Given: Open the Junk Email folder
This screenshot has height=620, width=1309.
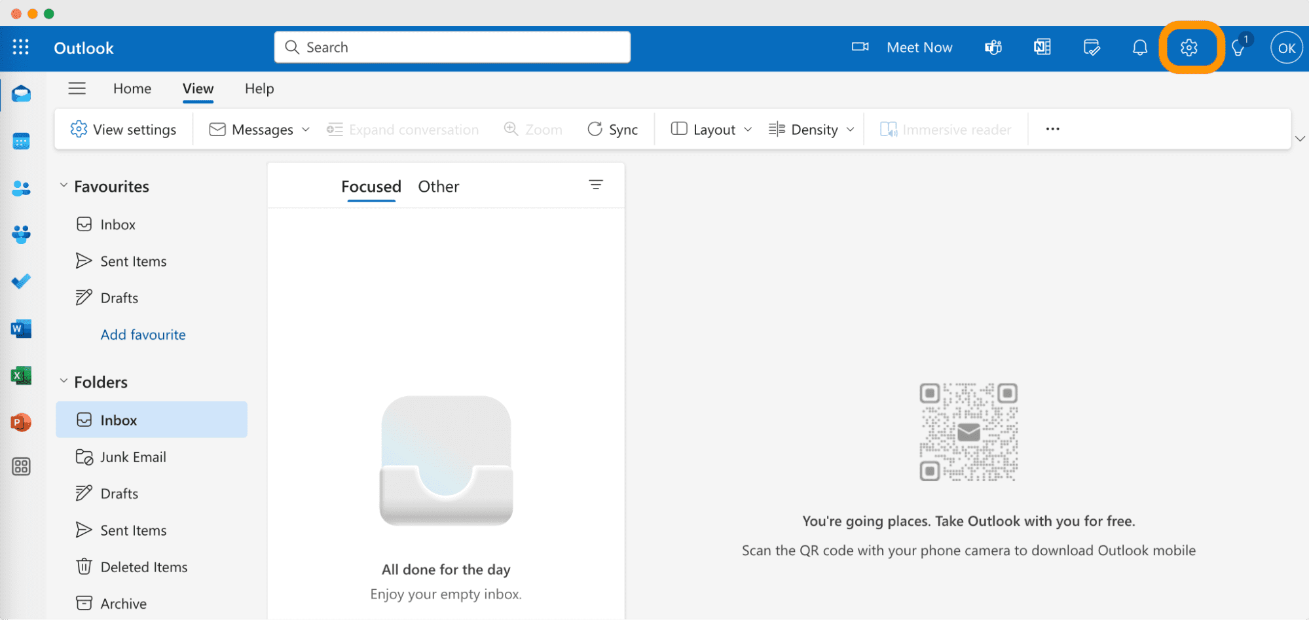Looking at the screenshot, I should tap(152, 457).
